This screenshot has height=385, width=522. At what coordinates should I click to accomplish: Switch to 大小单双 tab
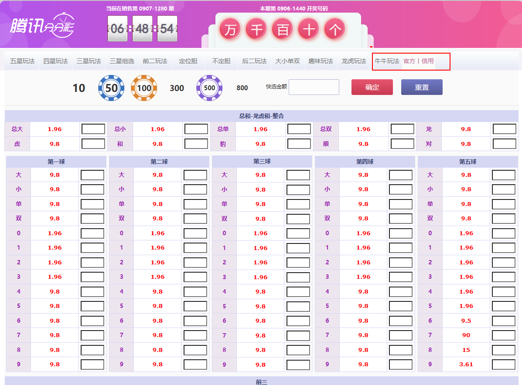pos(288,61)
